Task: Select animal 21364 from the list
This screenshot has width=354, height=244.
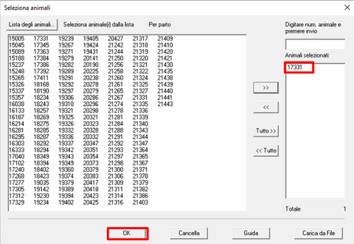Action: (140, 150)
